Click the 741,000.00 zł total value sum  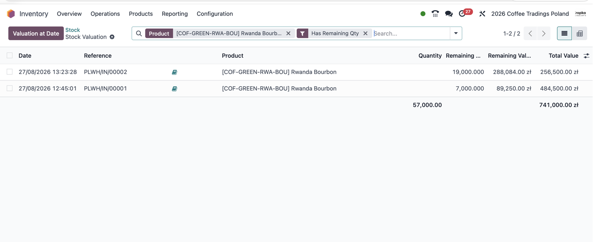click(x=559, y=105)
